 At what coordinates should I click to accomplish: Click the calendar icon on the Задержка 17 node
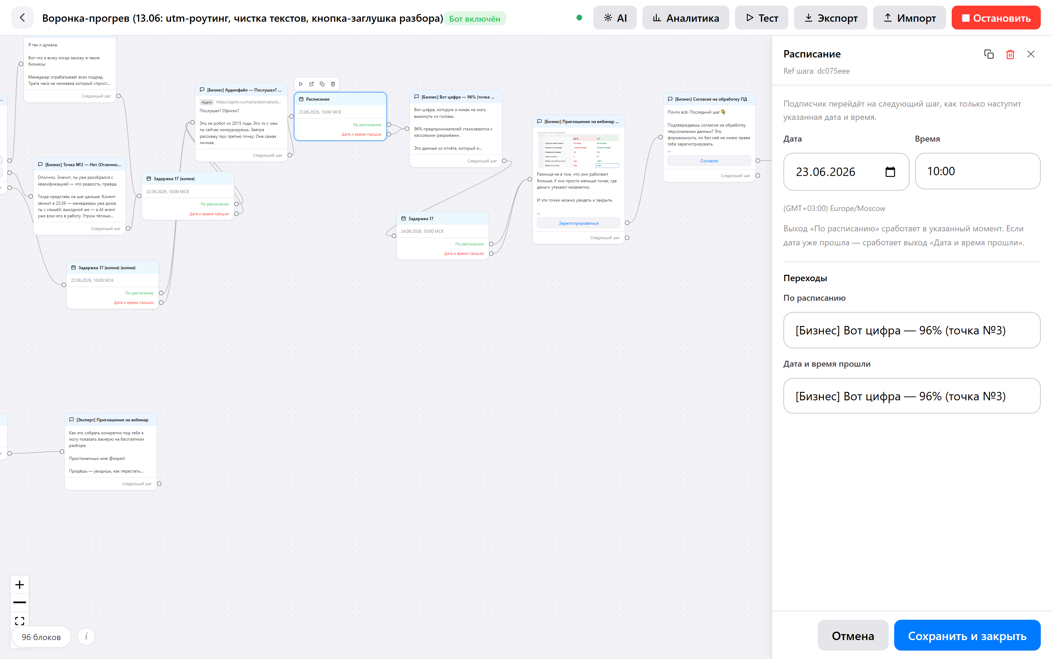click(404, 219)
